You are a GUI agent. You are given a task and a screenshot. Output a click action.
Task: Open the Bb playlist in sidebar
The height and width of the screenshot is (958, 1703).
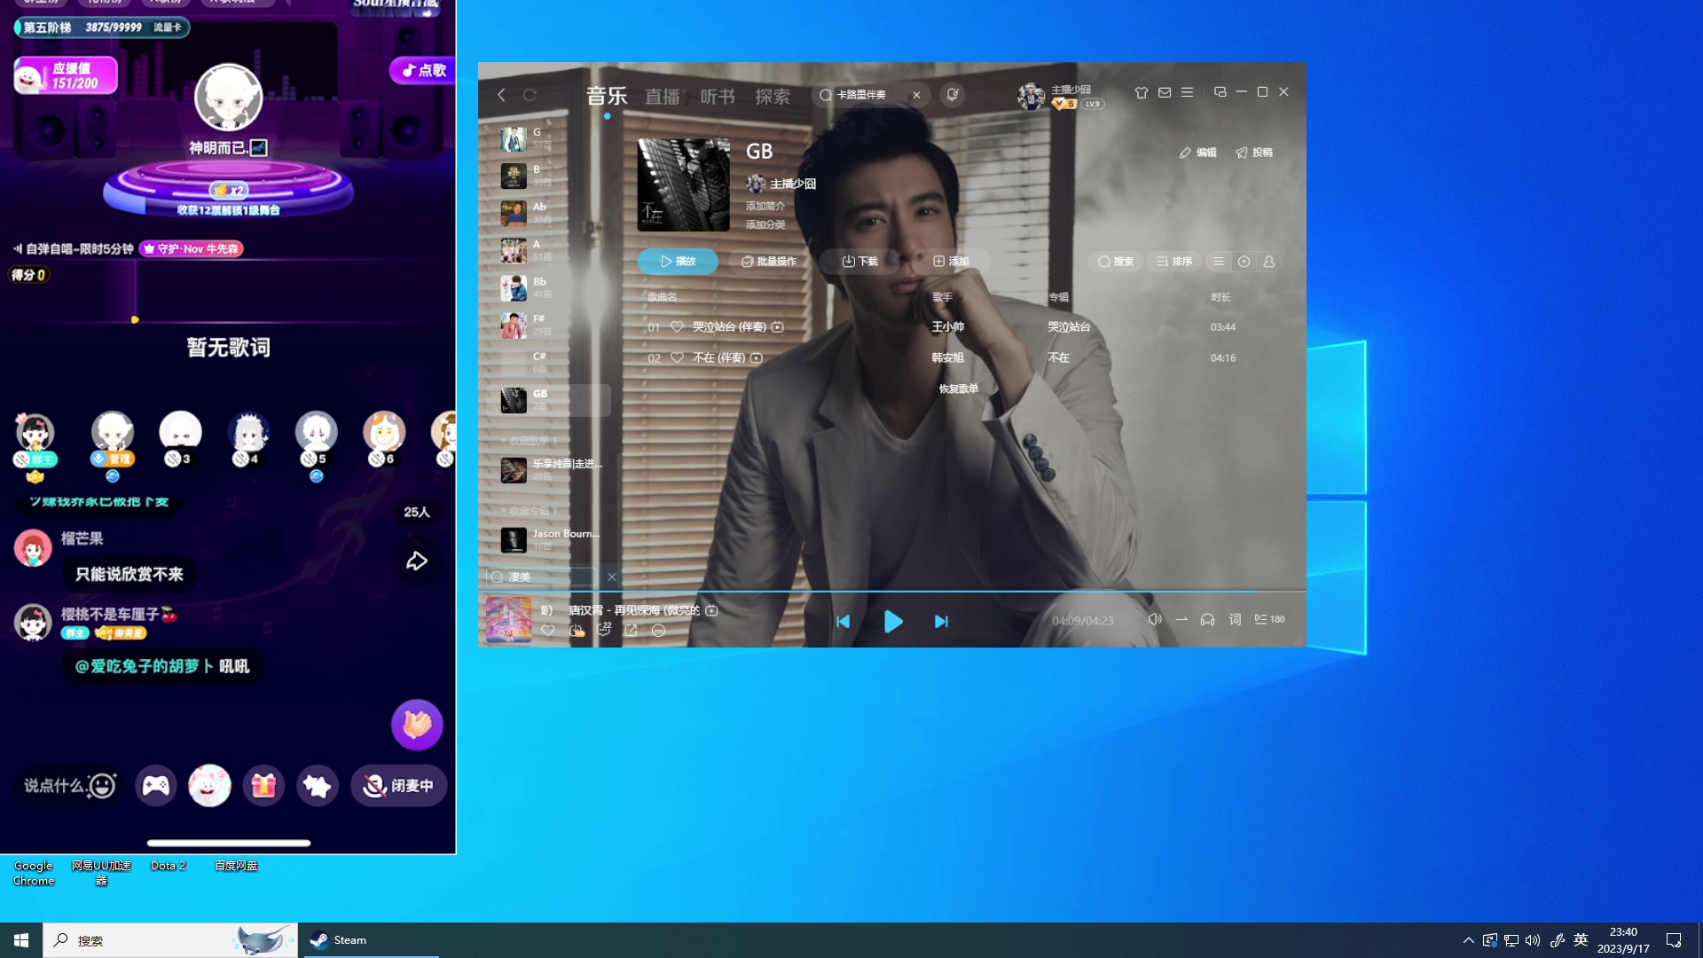(550, 287)
